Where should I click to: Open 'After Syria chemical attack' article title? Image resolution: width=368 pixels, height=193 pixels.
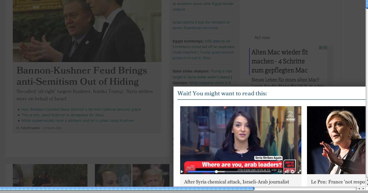pyautogui.click(x=236, y=182)
